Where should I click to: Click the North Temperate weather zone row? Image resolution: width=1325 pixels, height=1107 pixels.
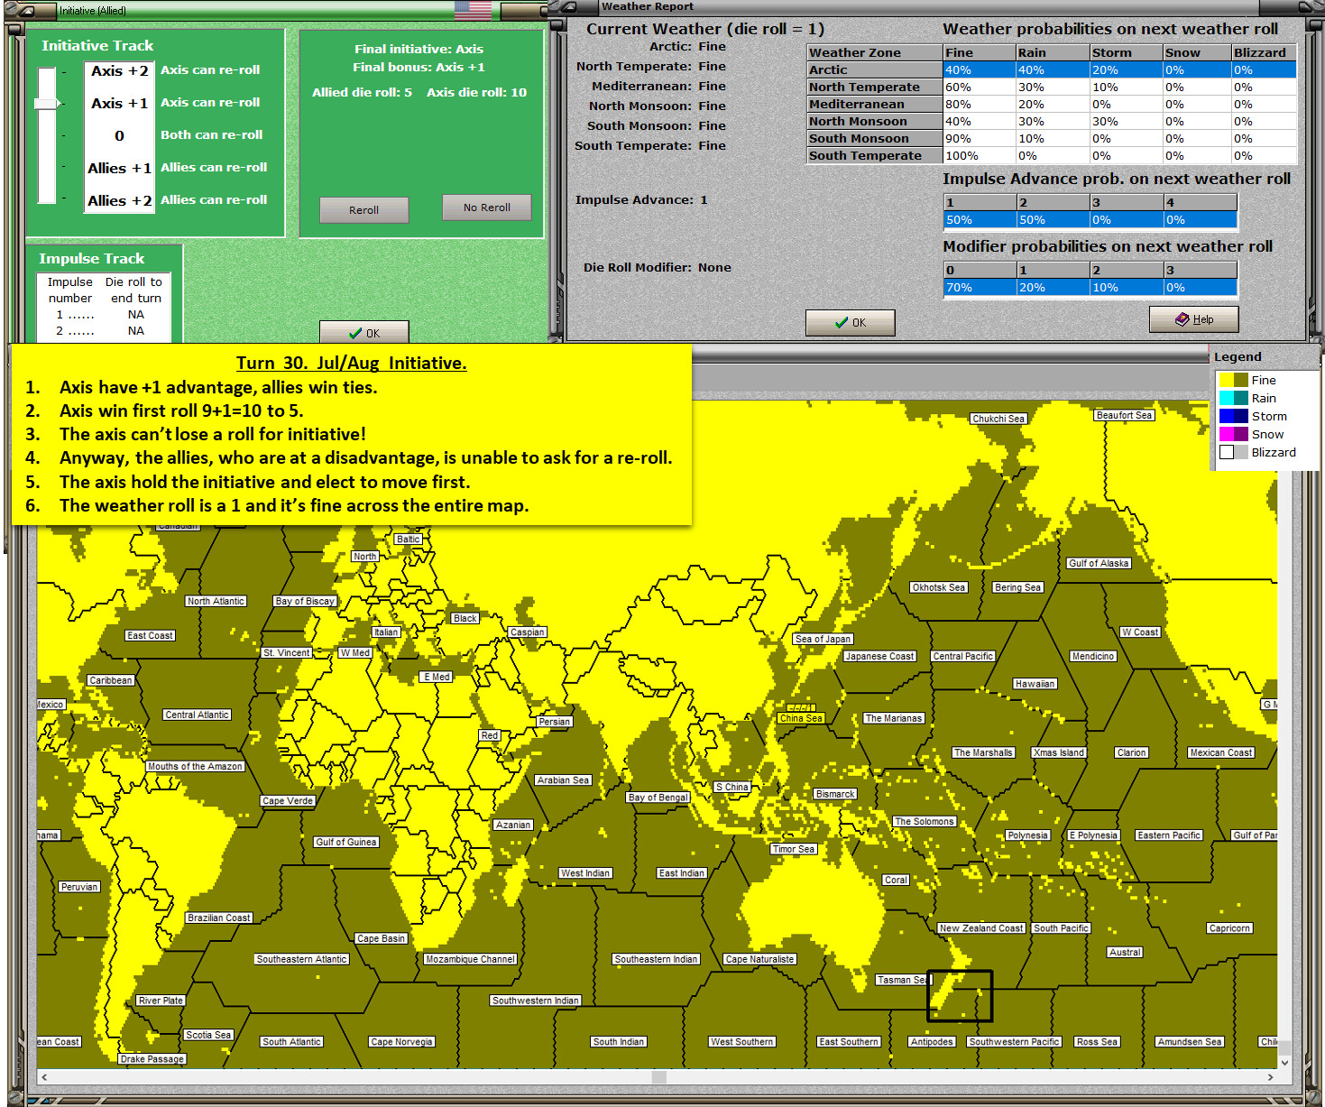1052,88
